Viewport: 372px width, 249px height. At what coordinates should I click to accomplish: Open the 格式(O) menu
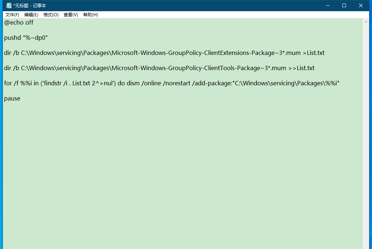click(51, 15)
